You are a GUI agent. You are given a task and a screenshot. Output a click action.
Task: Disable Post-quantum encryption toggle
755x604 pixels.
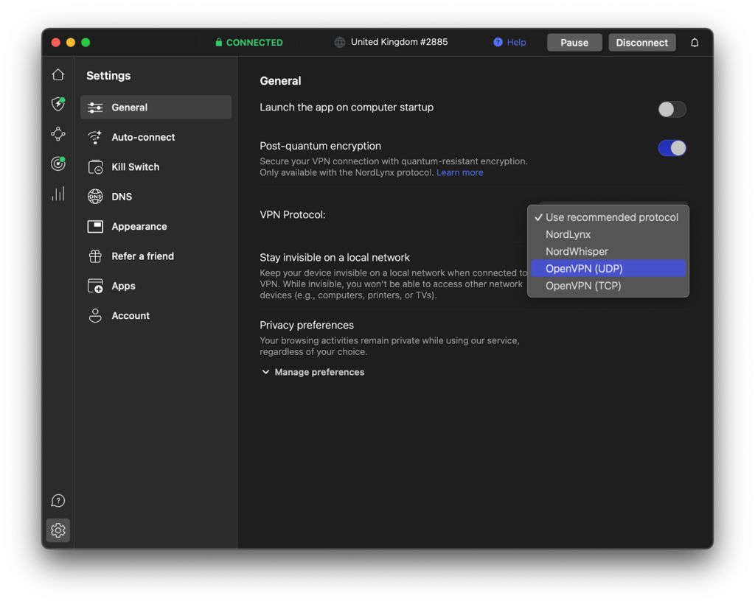672,147
